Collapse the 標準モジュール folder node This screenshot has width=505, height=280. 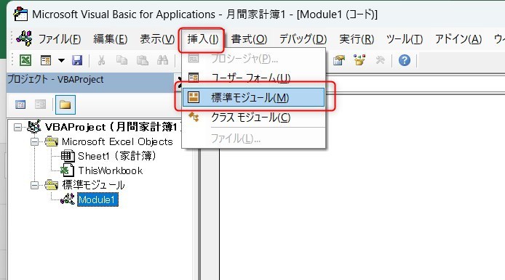[x=34, y=185]
